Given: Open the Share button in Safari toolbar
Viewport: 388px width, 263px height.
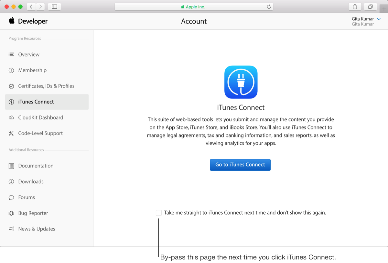Looking at the screenshot, I should point(355,6).
